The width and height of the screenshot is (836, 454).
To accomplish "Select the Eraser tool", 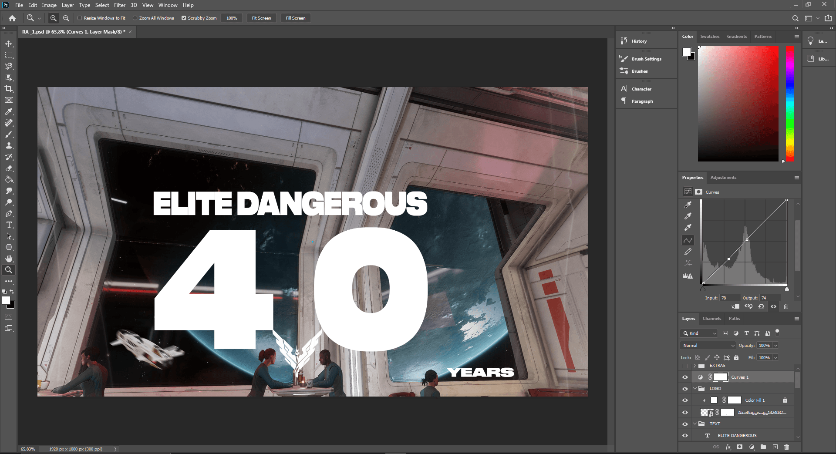I will coord(9,168).
